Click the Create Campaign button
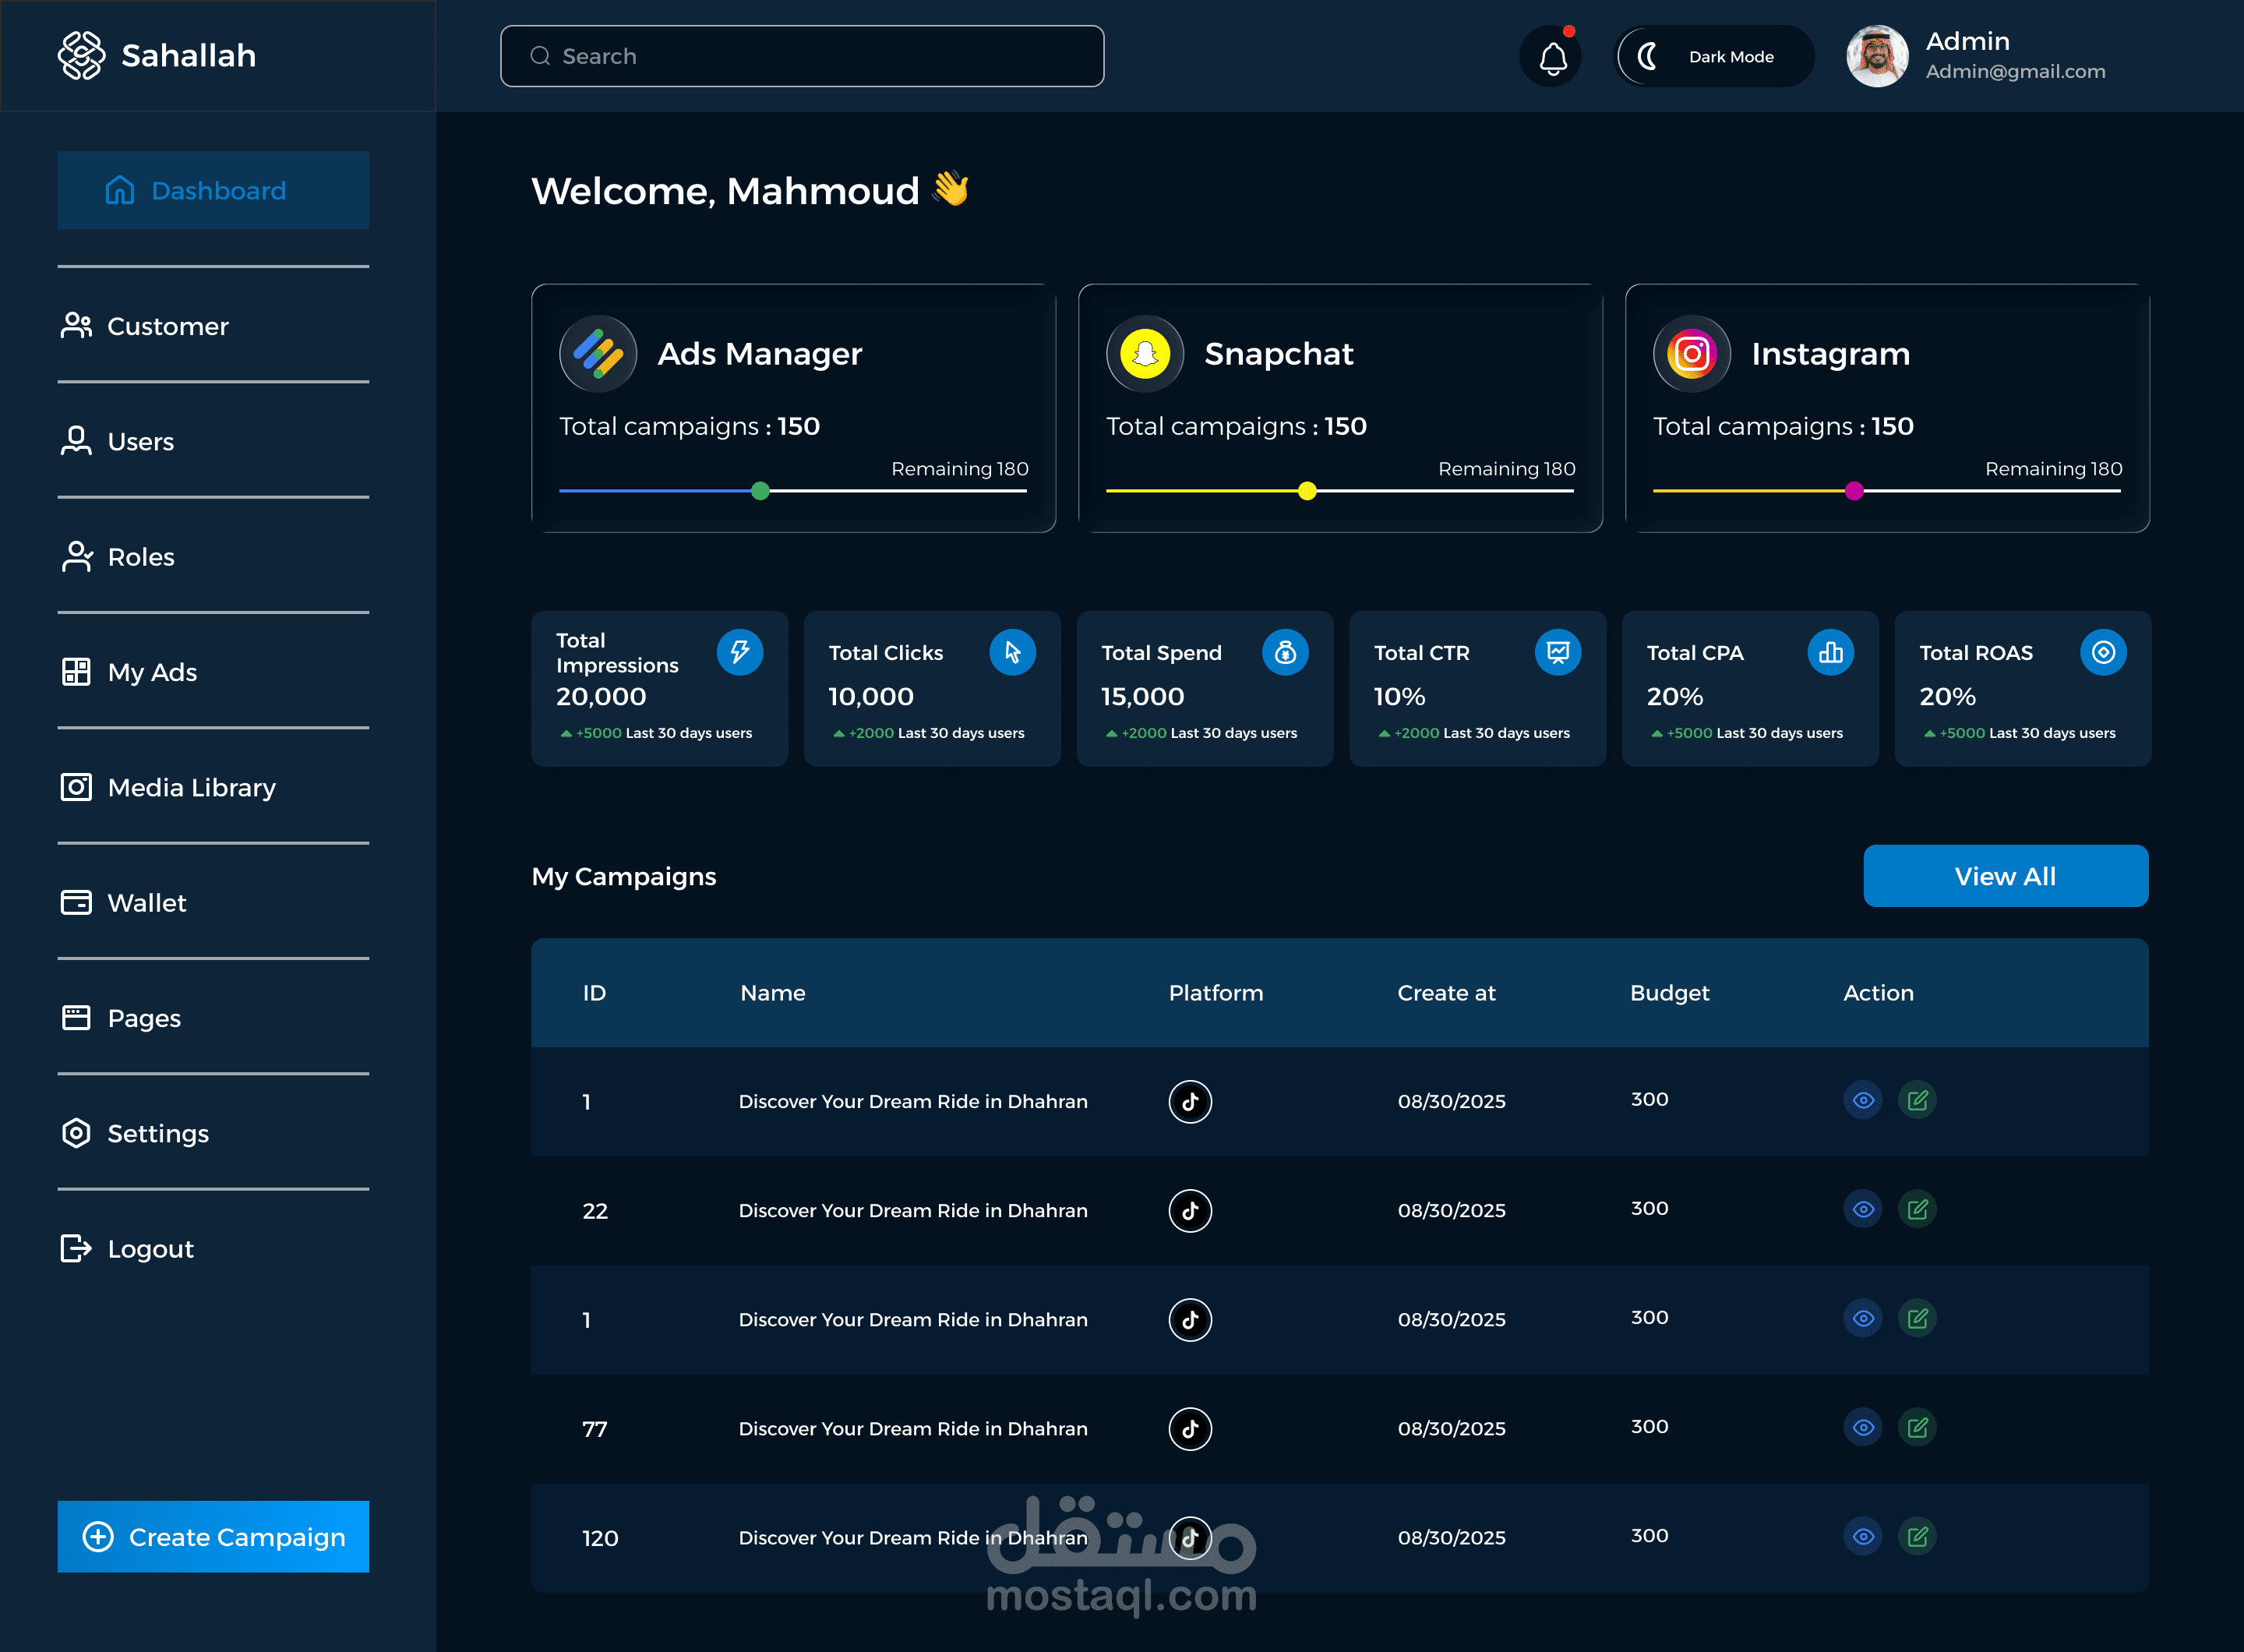This screenshot has width=2244, height=1652. [213, 1536]
